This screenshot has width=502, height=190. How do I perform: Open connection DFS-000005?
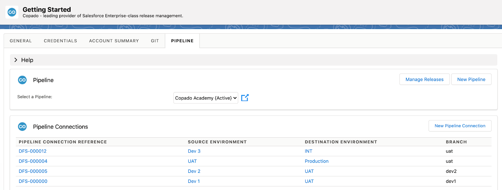coord(33,171)
